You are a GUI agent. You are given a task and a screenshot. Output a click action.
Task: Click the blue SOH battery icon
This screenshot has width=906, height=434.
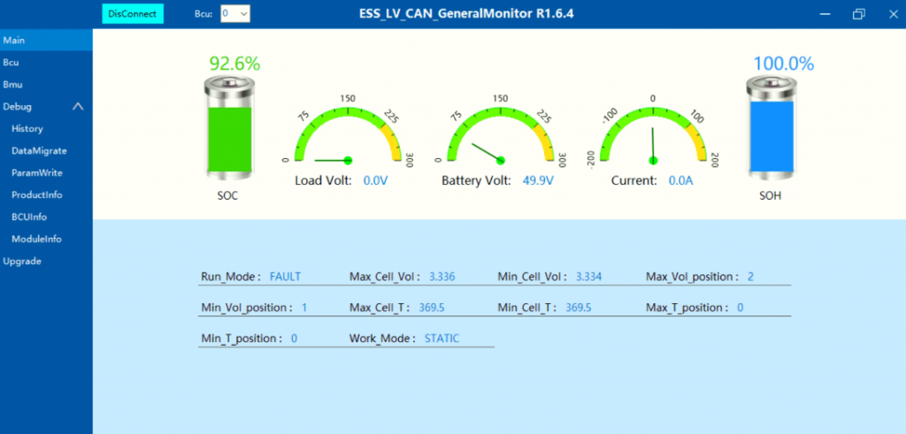click(771, 129)
